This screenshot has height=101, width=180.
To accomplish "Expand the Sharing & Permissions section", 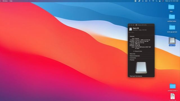I will pos(129,76).
